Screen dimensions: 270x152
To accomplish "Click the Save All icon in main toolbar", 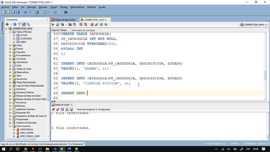I will 18,12.
